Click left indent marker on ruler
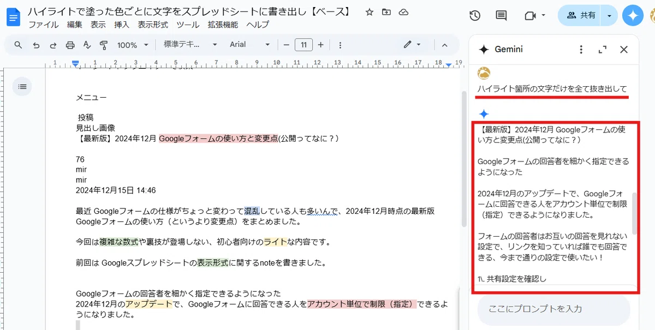Screen dimensions: 655x330 click(x=76, y=64)
